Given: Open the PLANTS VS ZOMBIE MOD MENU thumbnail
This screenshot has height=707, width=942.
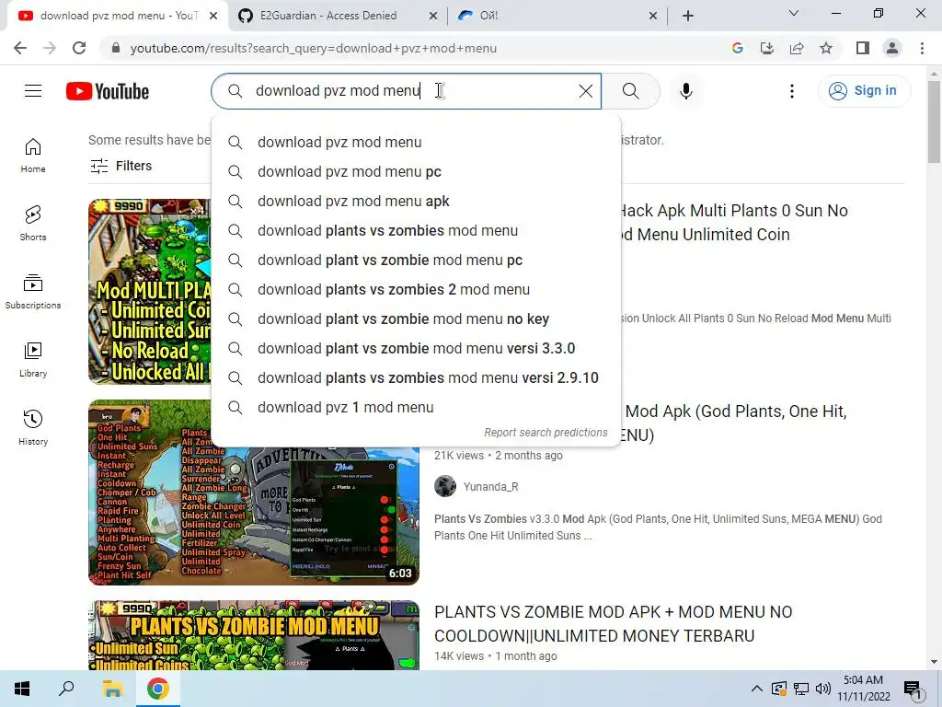Looking at the screenshot, I should click(254, 635).
